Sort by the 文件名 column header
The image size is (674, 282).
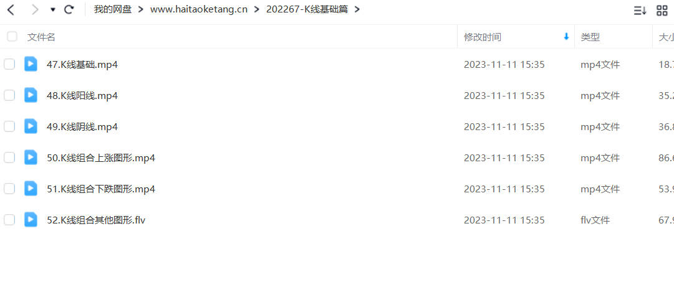point(41,37)
